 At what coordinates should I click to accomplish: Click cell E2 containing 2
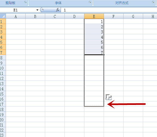point(94,26)
